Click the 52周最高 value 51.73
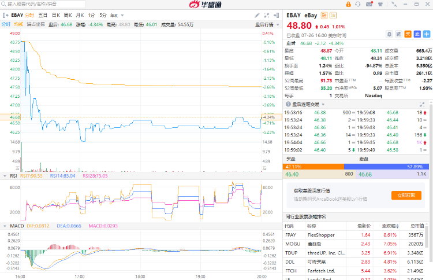 (326, 81)
